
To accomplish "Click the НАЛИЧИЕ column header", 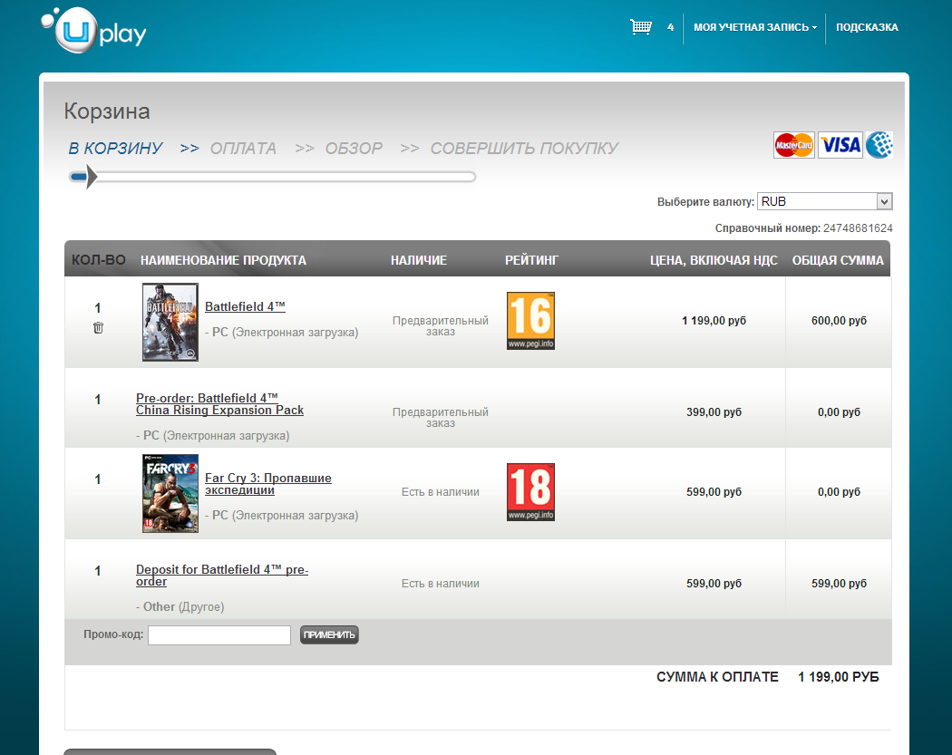I will [418, 260].
